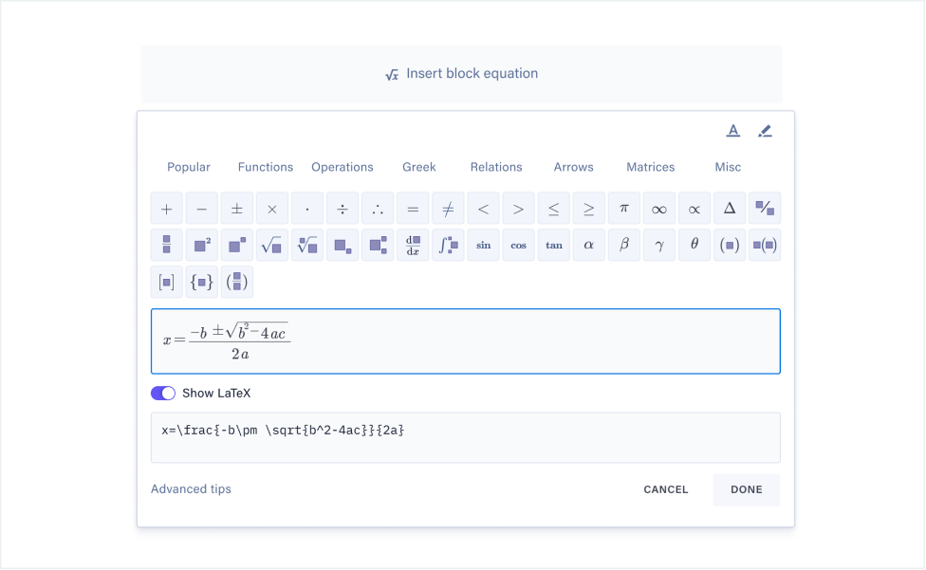Click the DONE button
Viewport: 926px width, 570px height.
[746, 489]
